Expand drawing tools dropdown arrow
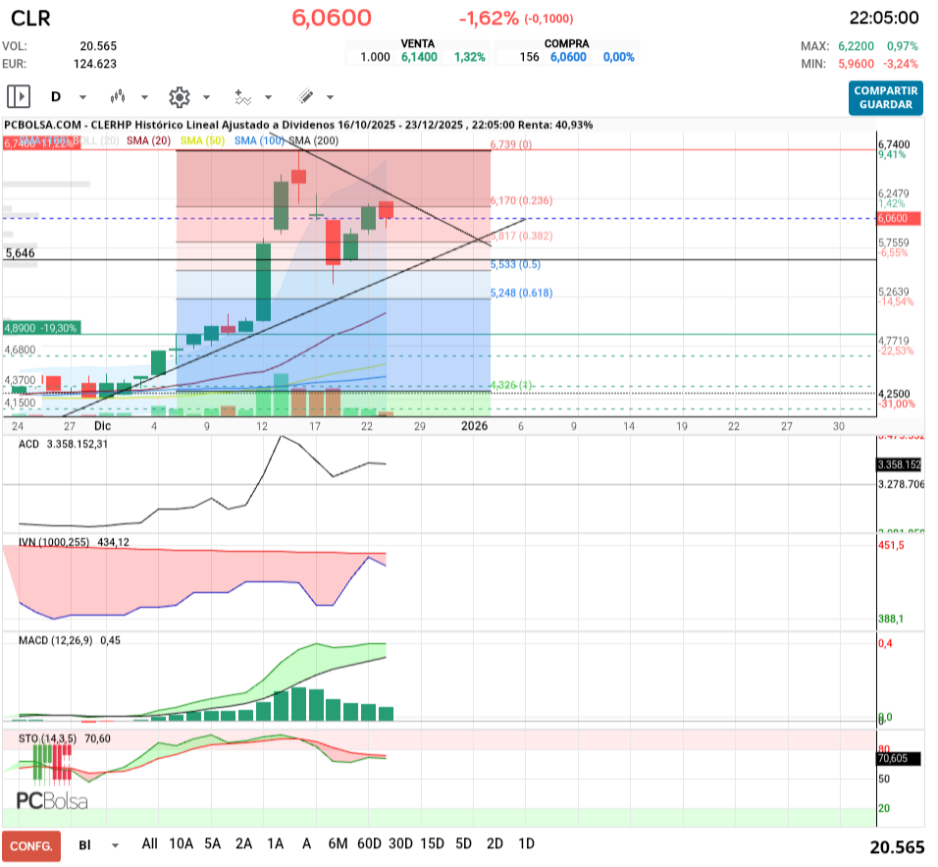 click(x=330, y=97)
